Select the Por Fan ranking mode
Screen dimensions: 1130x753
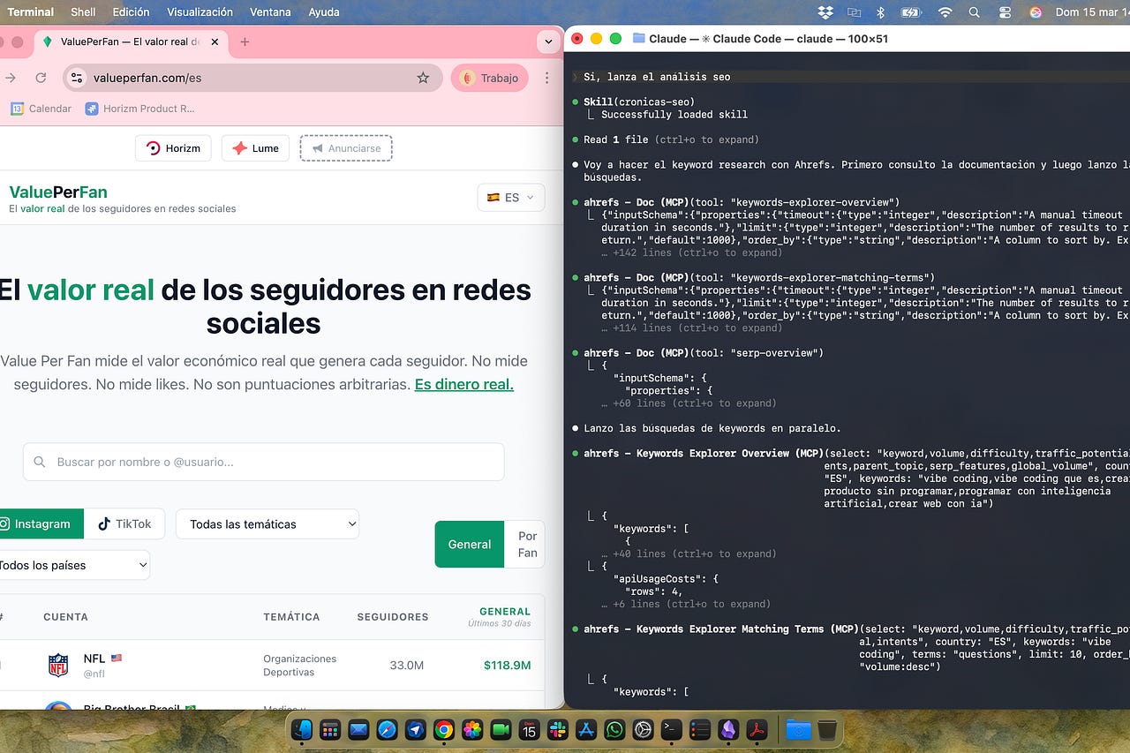pyautogui.click(x=526, y=544)
